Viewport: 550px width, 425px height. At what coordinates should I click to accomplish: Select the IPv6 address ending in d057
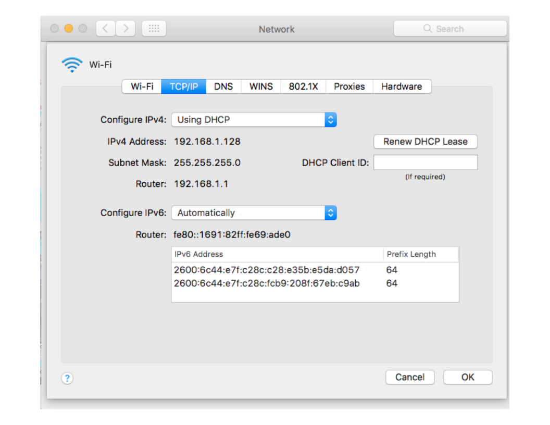click(267, 270)
